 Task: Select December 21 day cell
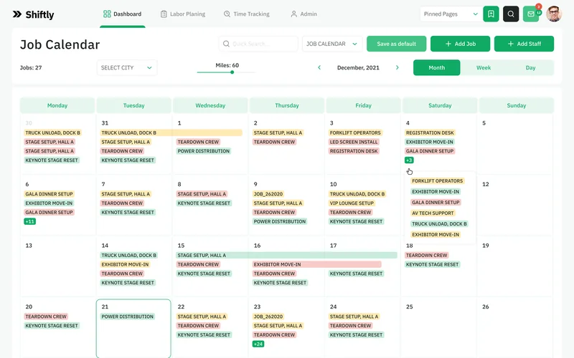[x=133, y=329]
